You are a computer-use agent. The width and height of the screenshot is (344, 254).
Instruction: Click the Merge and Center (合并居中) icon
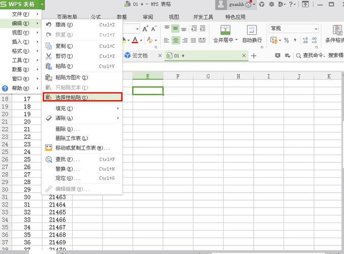click(225, 30)
